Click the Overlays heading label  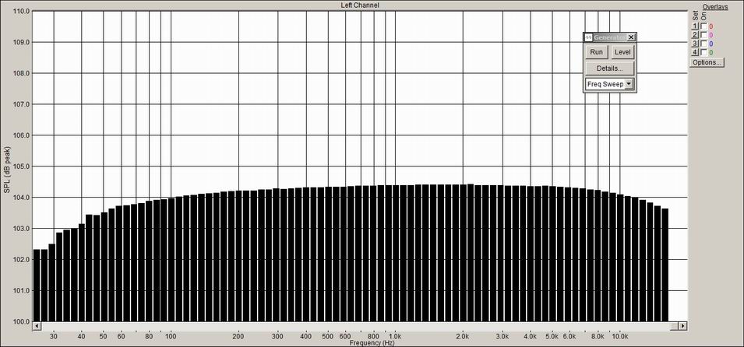(x=715, y=7)
